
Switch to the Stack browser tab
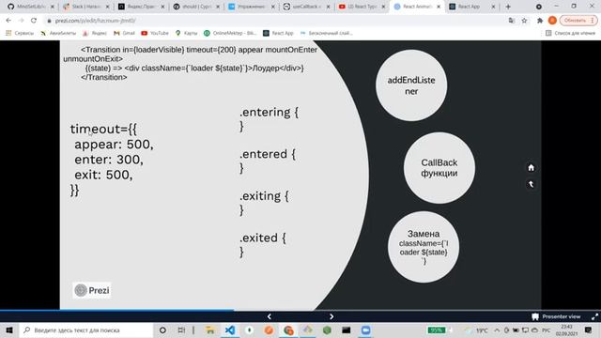[86, 7]
